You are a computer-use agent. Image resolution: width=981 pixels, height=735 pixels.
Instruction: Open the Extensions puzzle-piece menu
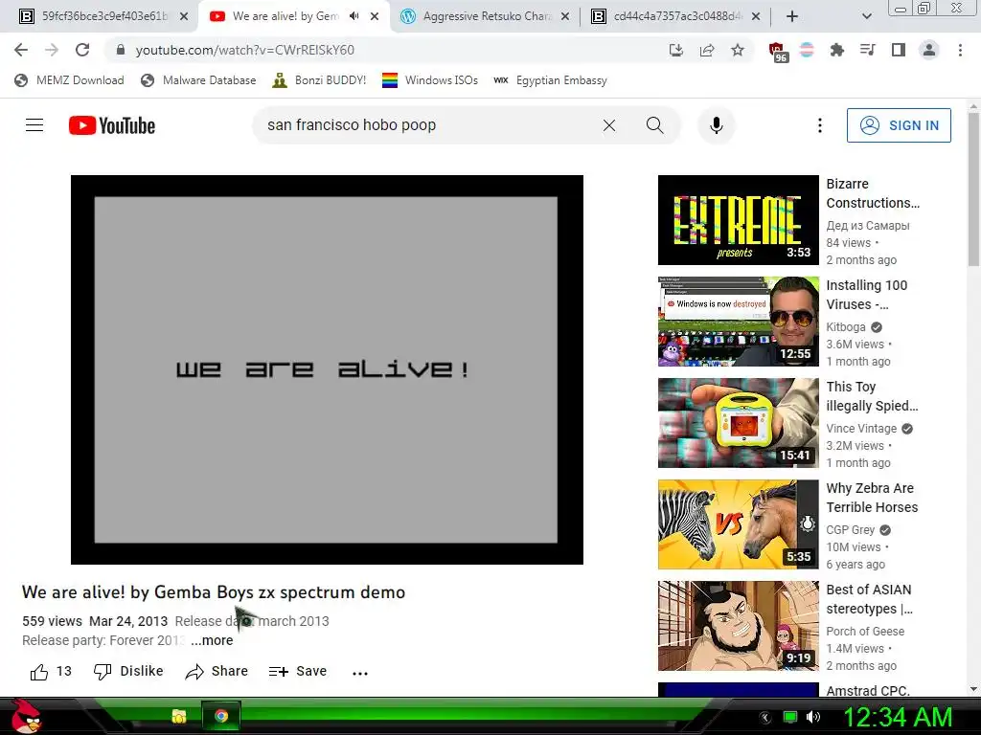[x=837, y=50]
